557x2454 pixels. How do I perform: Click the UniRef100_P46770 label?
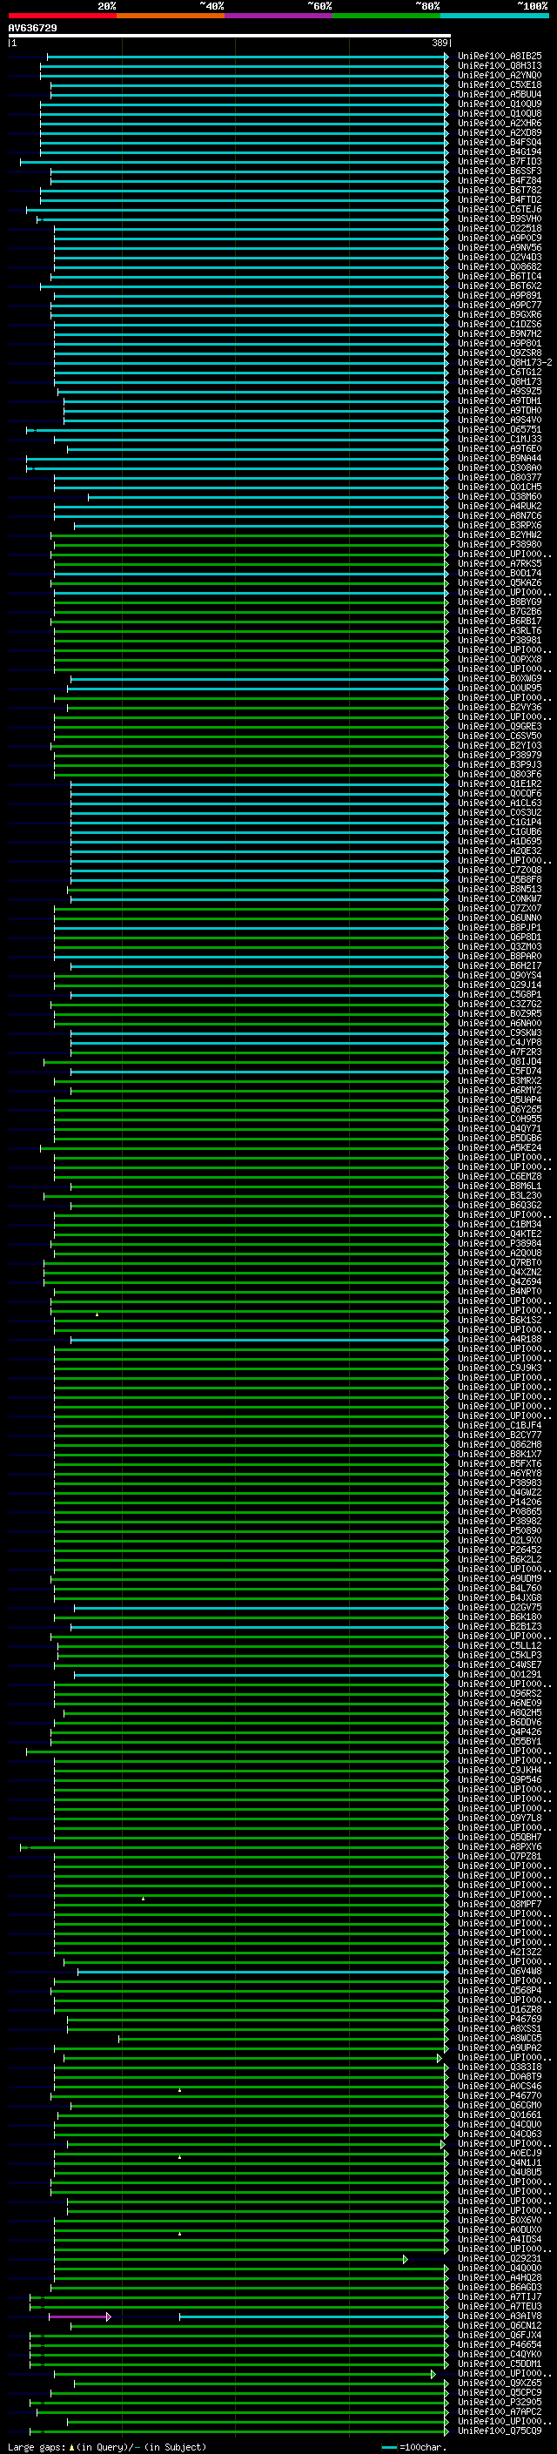[x=499, y=2097]
